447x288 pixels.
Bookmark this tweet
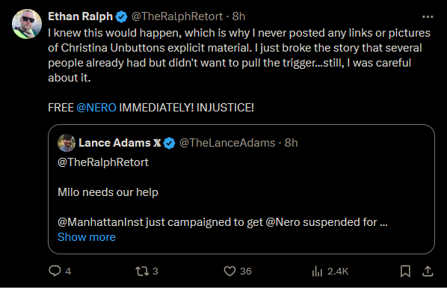tap(405, 271)
